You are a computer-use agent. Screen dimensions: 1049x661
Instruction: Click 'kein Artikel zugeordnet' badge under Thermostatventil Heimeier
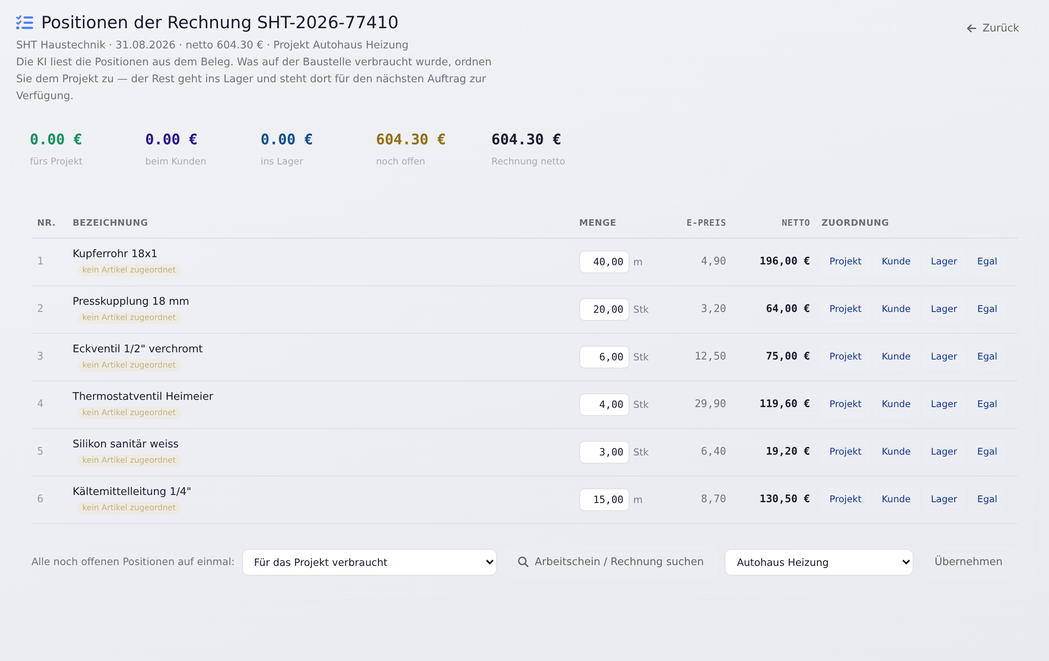[x=129, y=413]
